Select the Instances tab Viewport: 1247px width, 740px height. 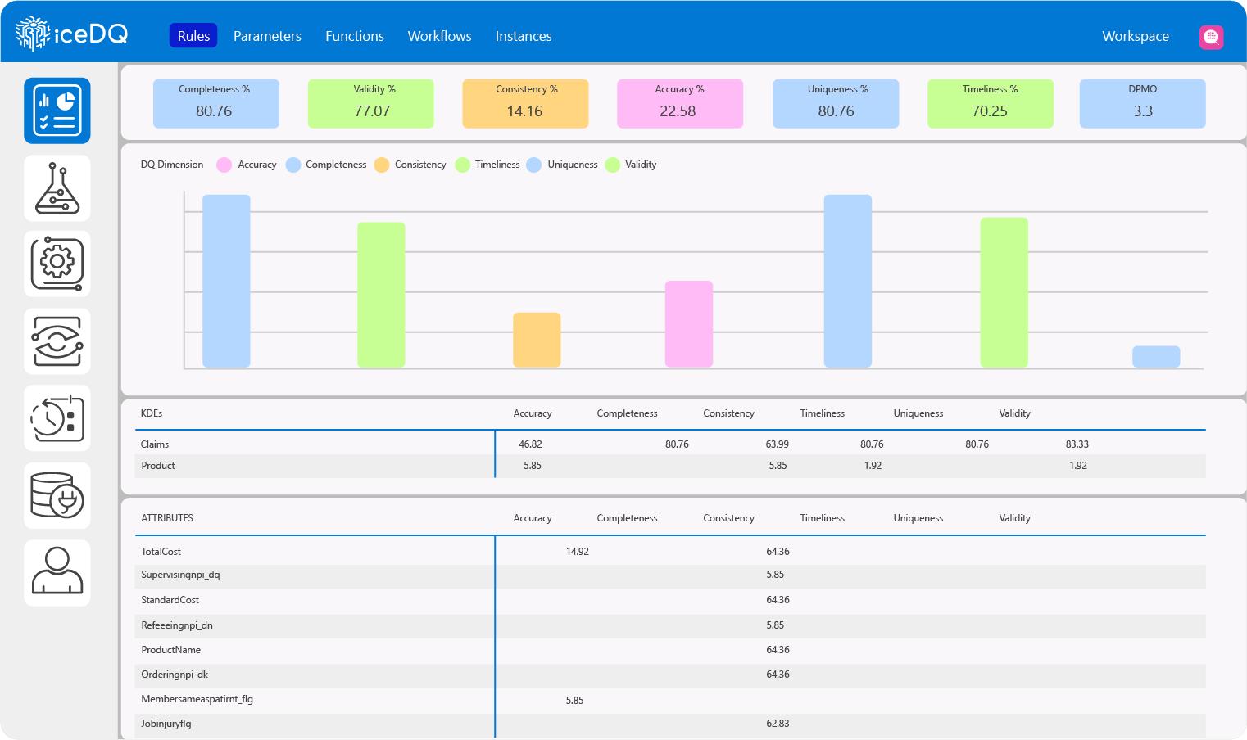tap(523, 36)
